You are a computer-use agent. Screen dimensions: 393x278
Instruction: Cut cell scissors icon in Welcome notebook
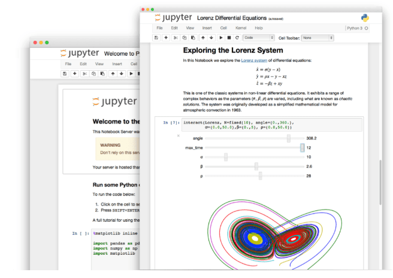coord(84,74)
